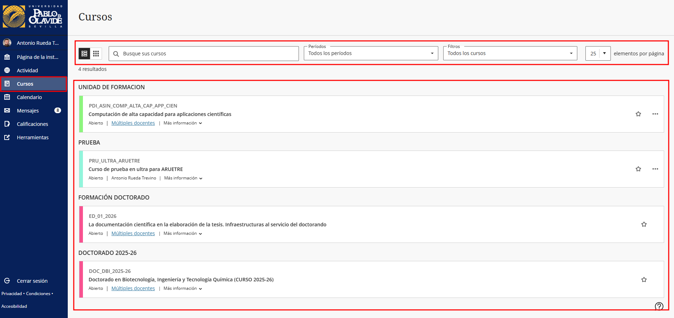Image resolution: width=674 pixels, height=318 pixels.
Task: Click the green color bar of PDI_ASIN course
Action: [81, 114]
